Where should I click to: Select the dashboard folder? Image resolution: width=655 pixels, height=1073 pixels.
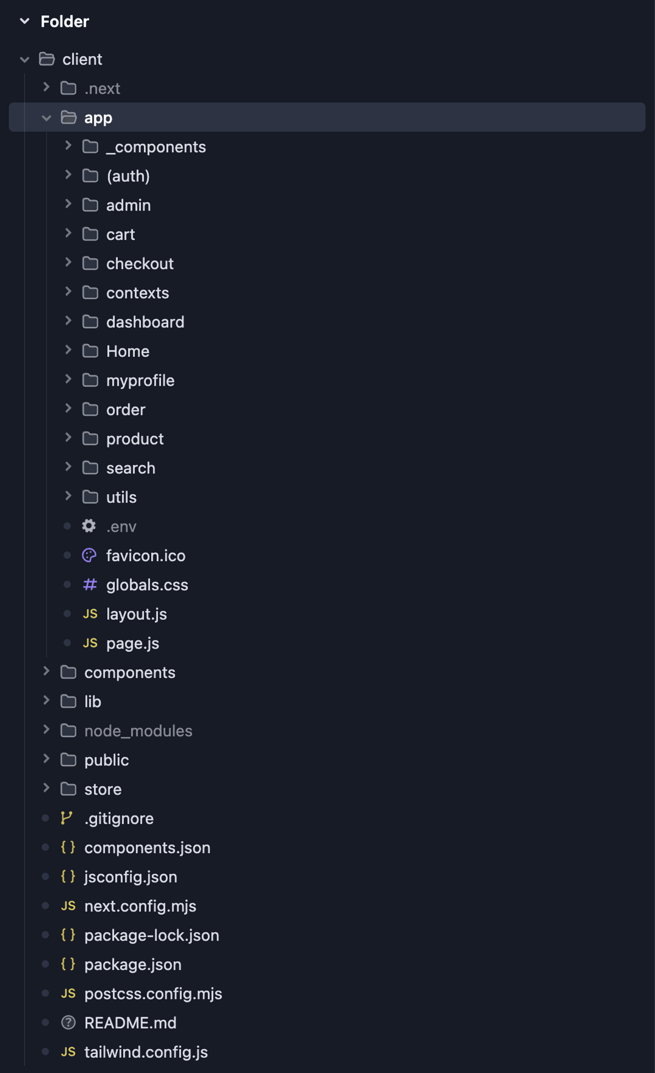coord(145,322)
